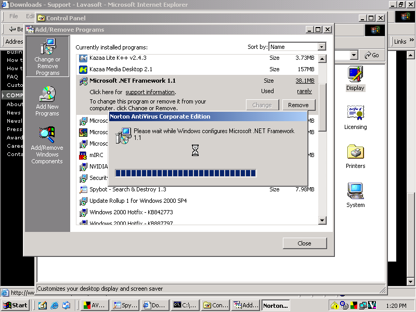Open the Start menu
The image size is (416, 312).
tap(15, 305)
